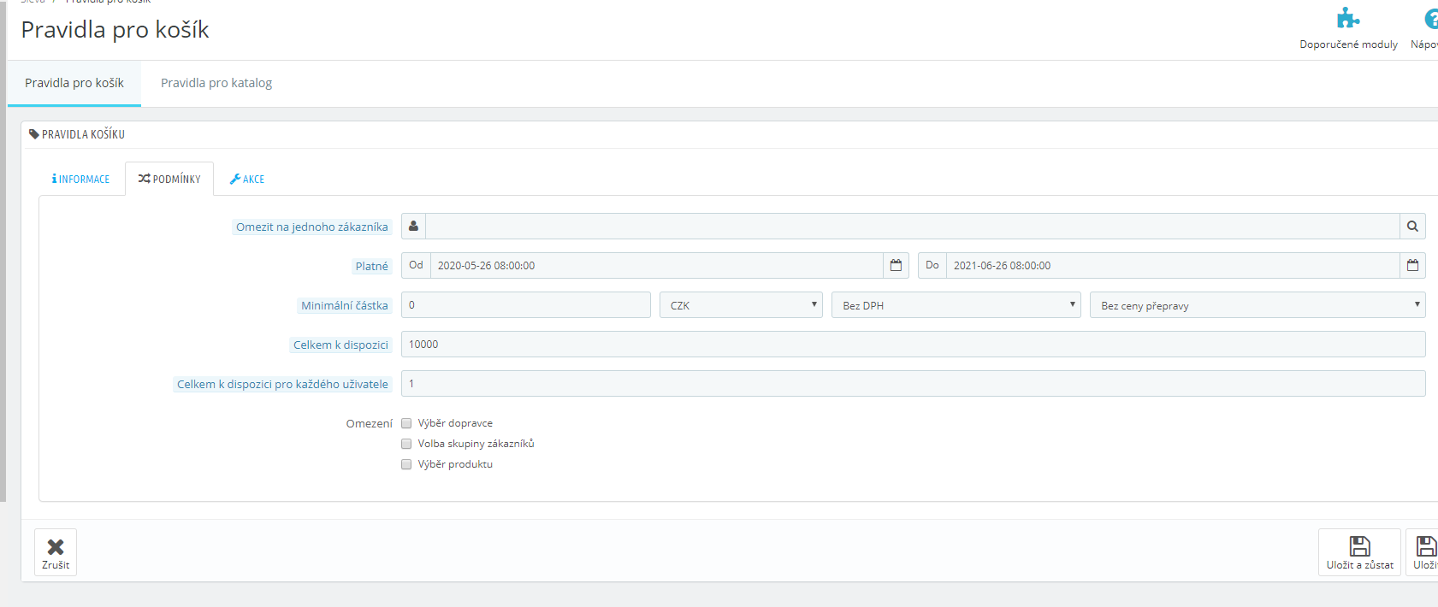Focus the per-user quantity field showing 1
The height and width of the screenshot is (607, 1438).
pos(914,384)
